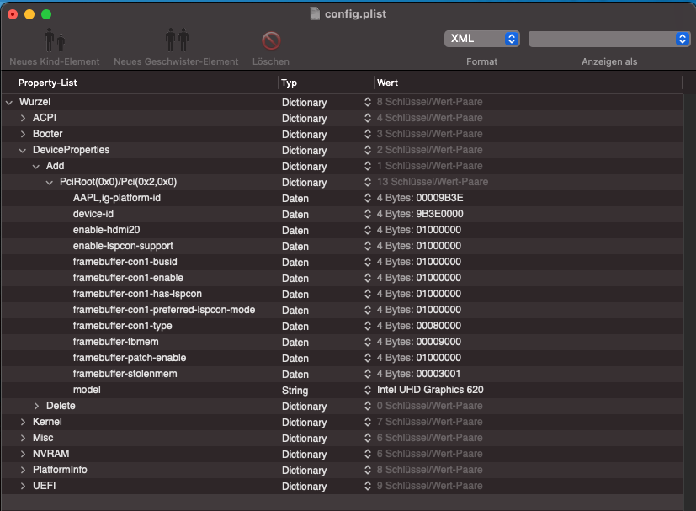The image size is (696, 511).
Task: Open the Anzeigen als dropdown
Action: pyautogui.click(x=608, y=39)
